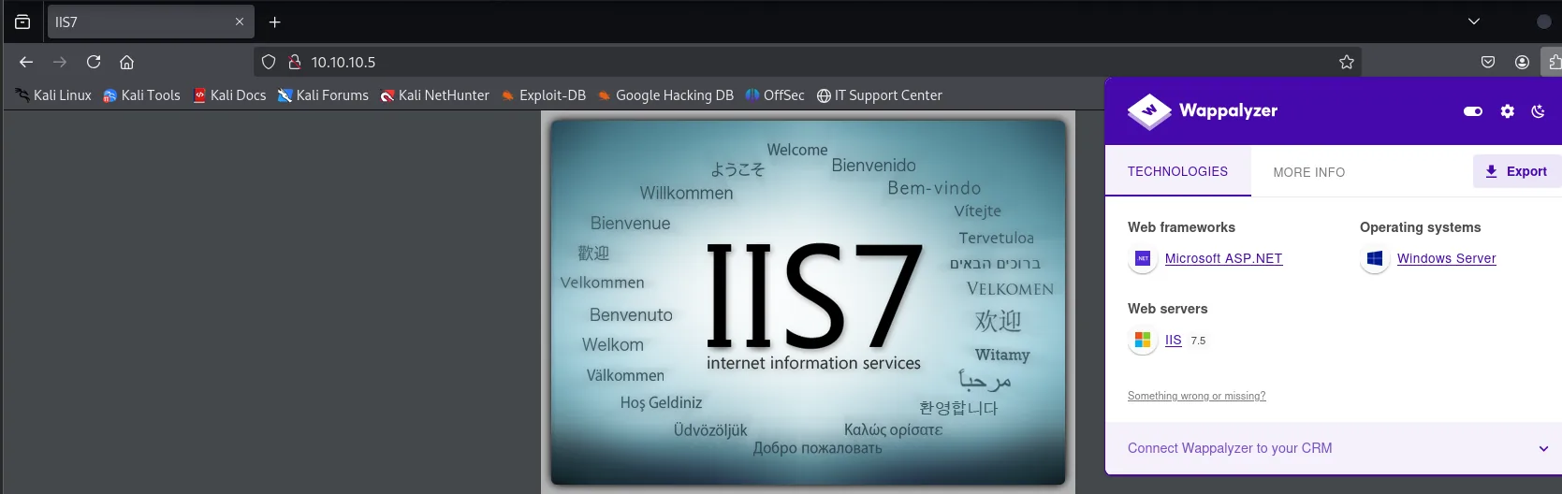This screenshot has height=494, width=1562.
Task: Click the IIS7 welcome image
Action: coord(809,302)
